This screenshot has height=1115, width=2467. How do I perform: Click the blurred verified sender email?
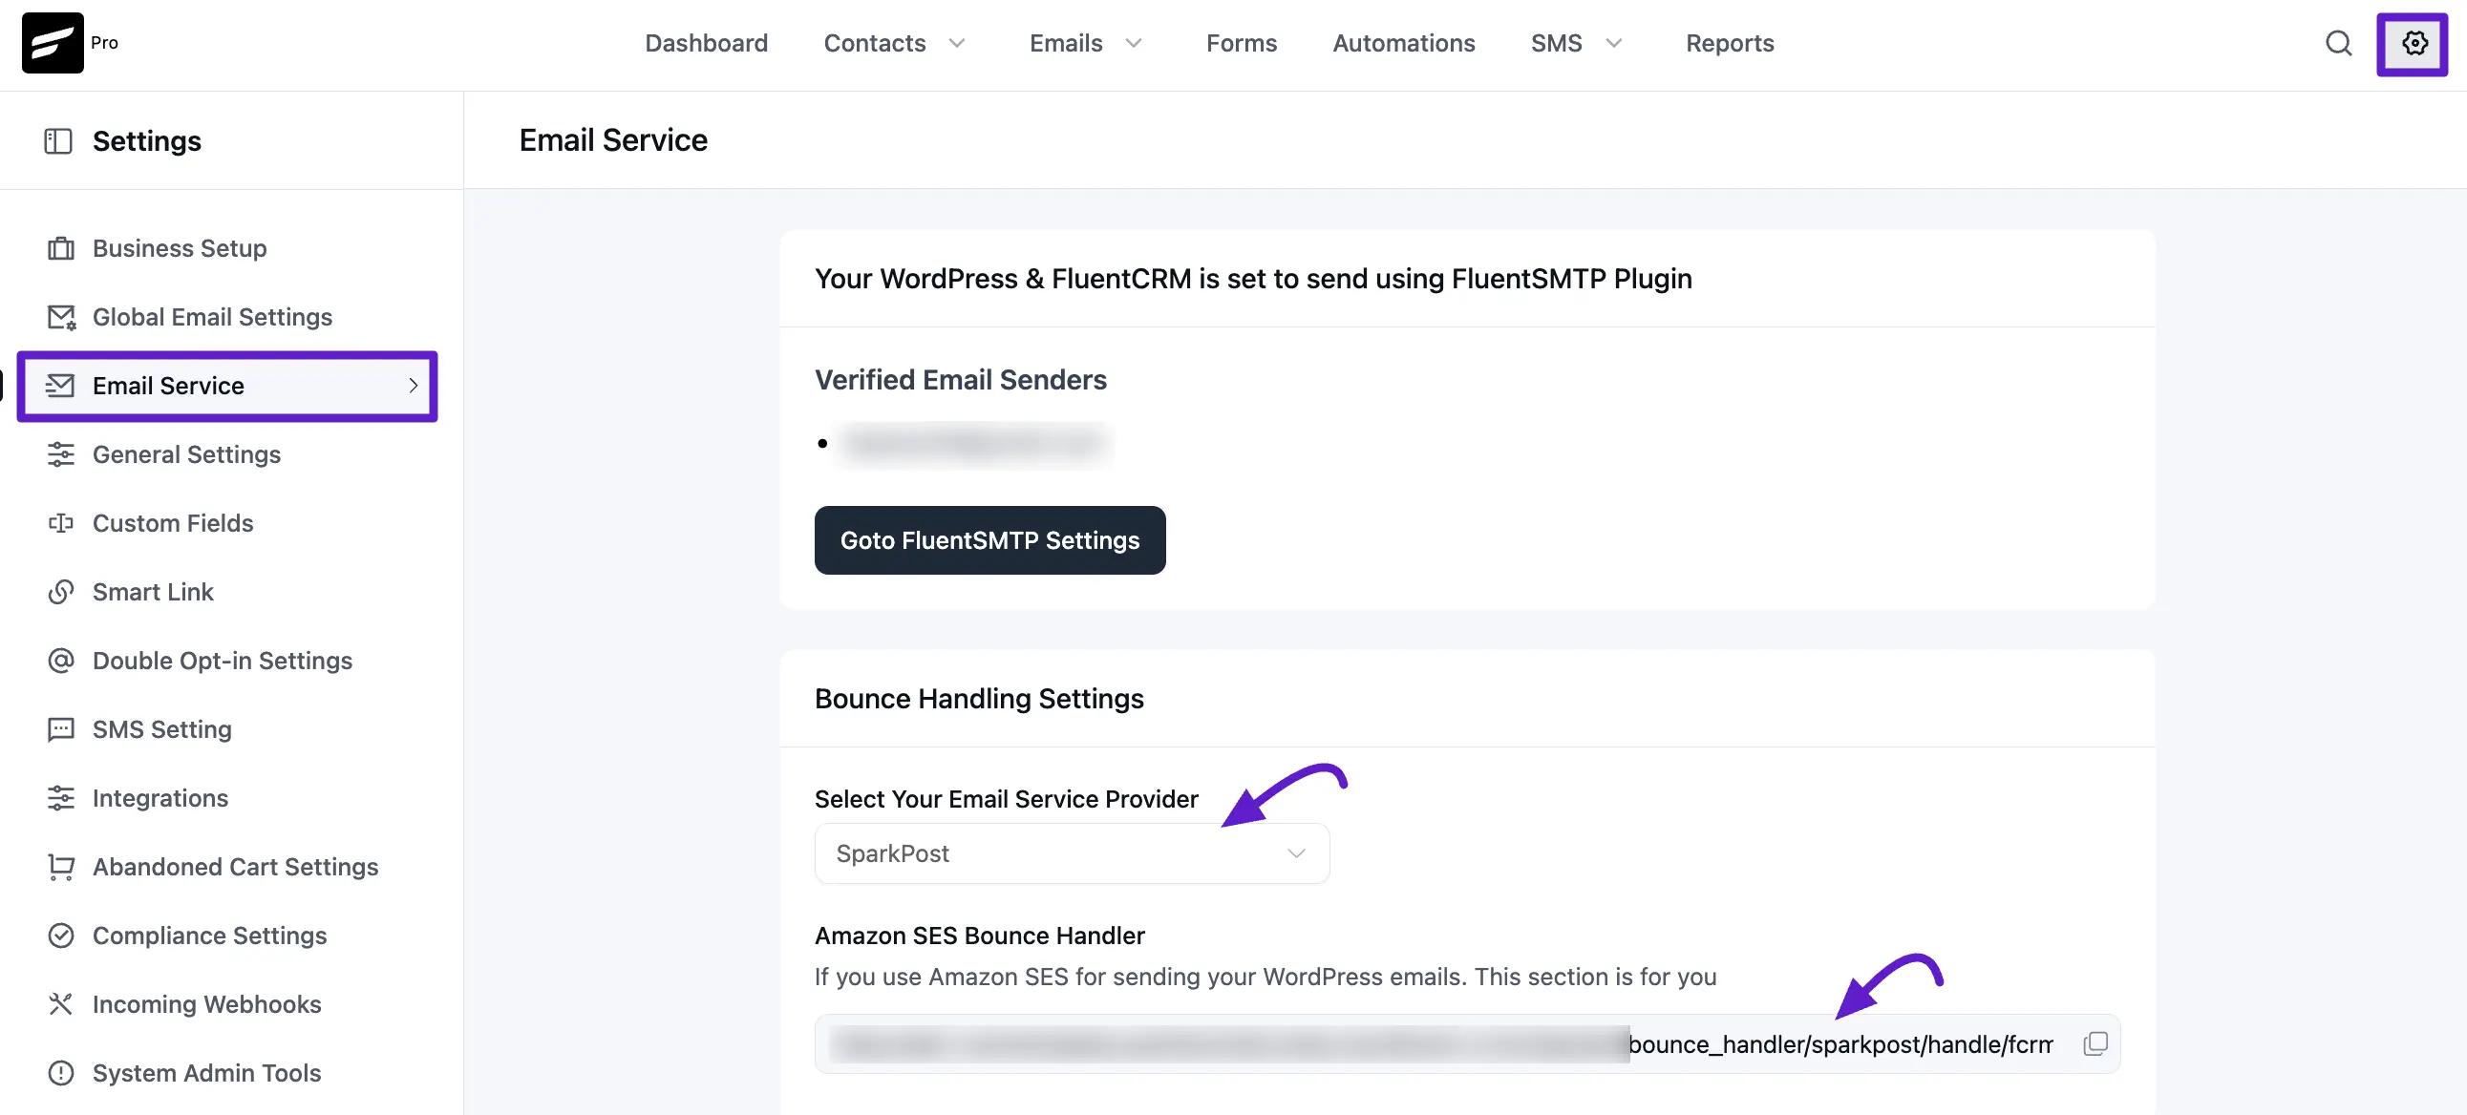click(x=973, y=443)
